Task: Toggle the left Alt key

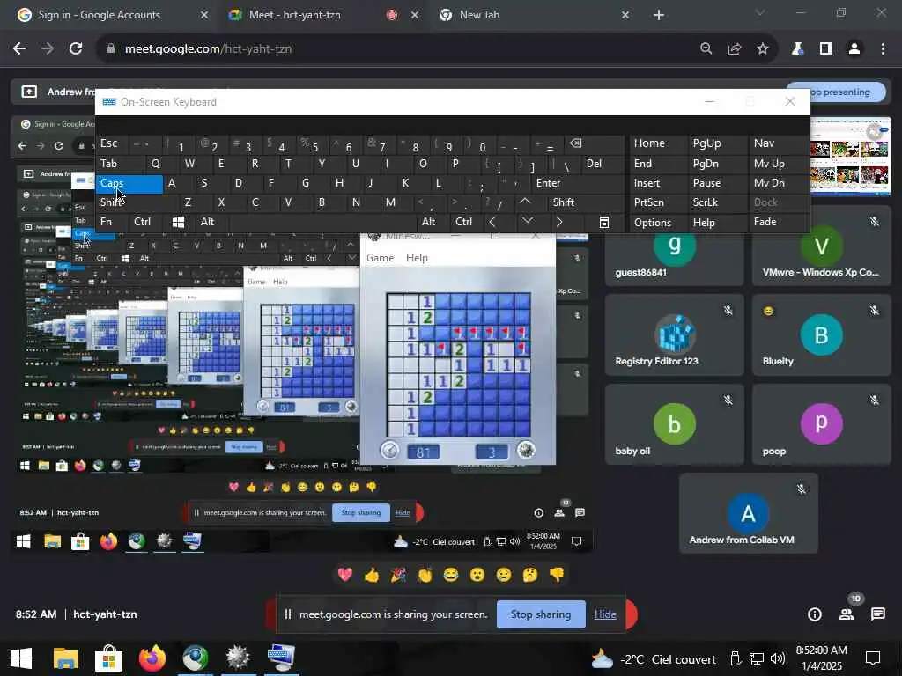Action: (212, 222)
